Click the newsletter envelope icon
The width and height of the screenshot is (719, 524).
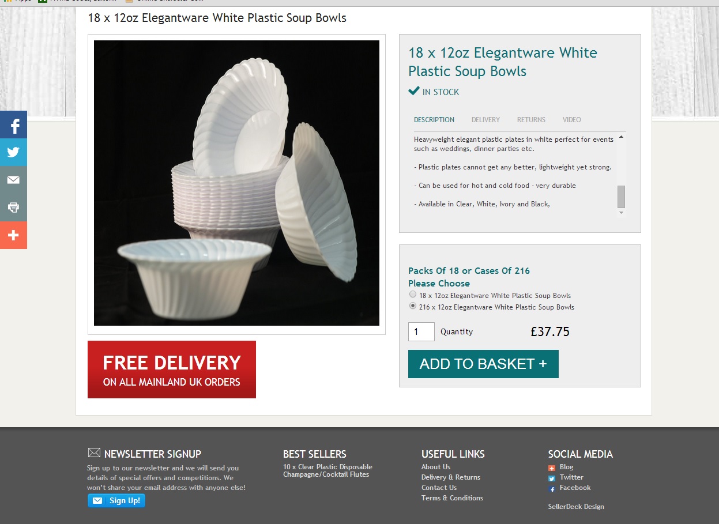coord(94,453)
